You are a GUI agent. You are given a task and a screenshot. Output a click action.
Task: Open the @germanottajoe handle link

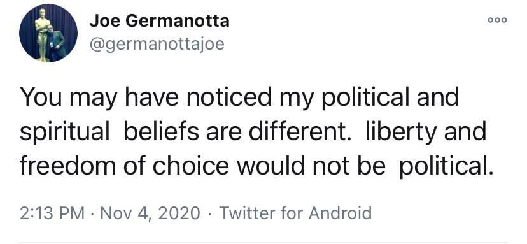click(157, 45)
